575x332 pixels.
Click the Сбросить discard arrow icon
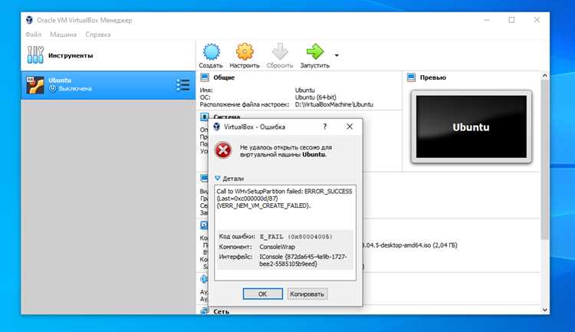click(280, 51)
